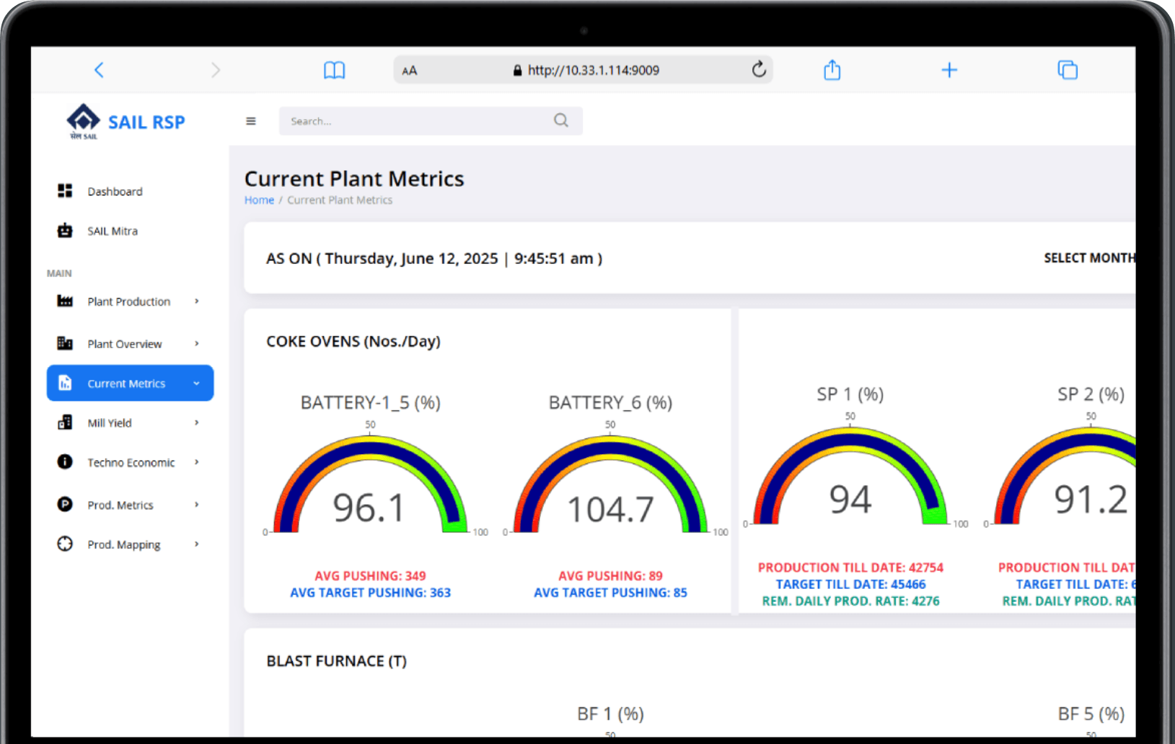This screenshot has height=744, width=1175.
Task: Select the Plant Overview building icon
Action: pyautogui.click(x=64, y=344)
